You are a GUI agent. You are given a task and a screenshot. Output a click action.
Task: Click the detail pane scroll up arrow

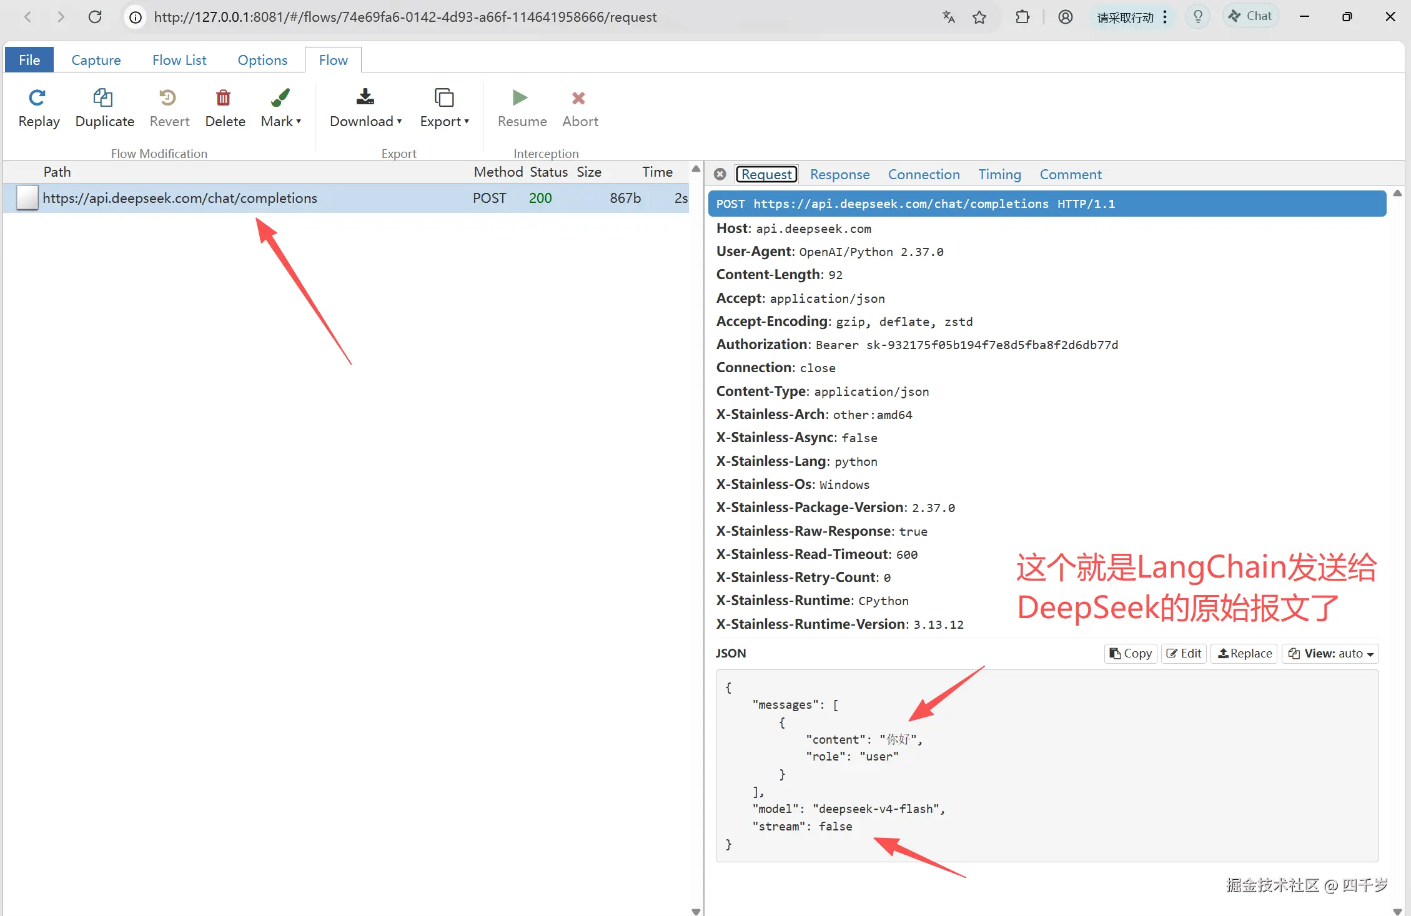pos(1398,194)
